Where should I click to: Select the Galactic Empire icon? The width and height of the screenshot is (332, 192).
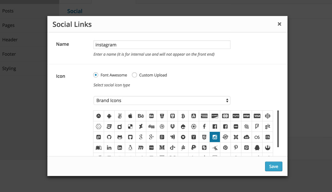click(x=193, y=126)
